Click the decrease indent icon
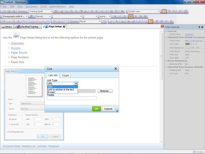 point(157,21)
